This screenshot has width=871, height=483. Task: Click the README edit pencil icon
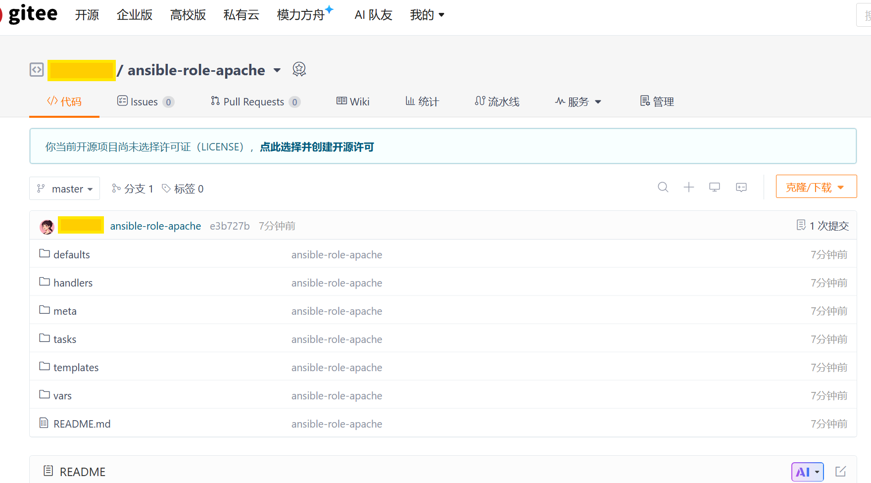point(841,472)
